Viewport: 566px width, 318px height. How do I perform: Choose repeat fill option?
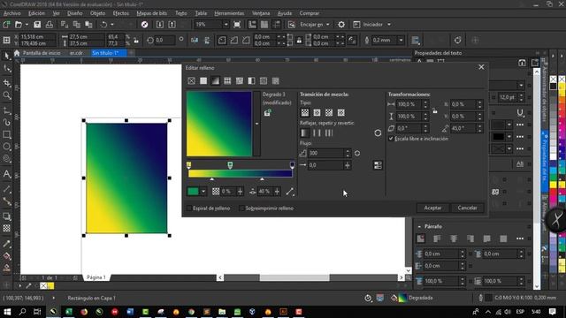coord(329,133)
